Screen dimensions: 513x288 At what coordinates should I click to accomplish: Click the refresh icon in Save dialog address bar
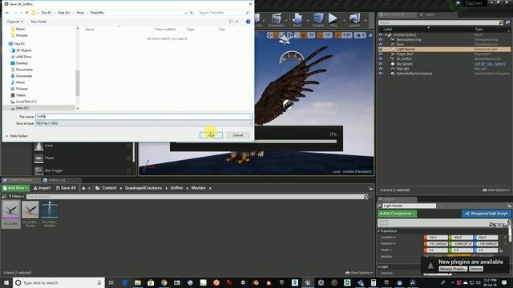pos(192,13)
